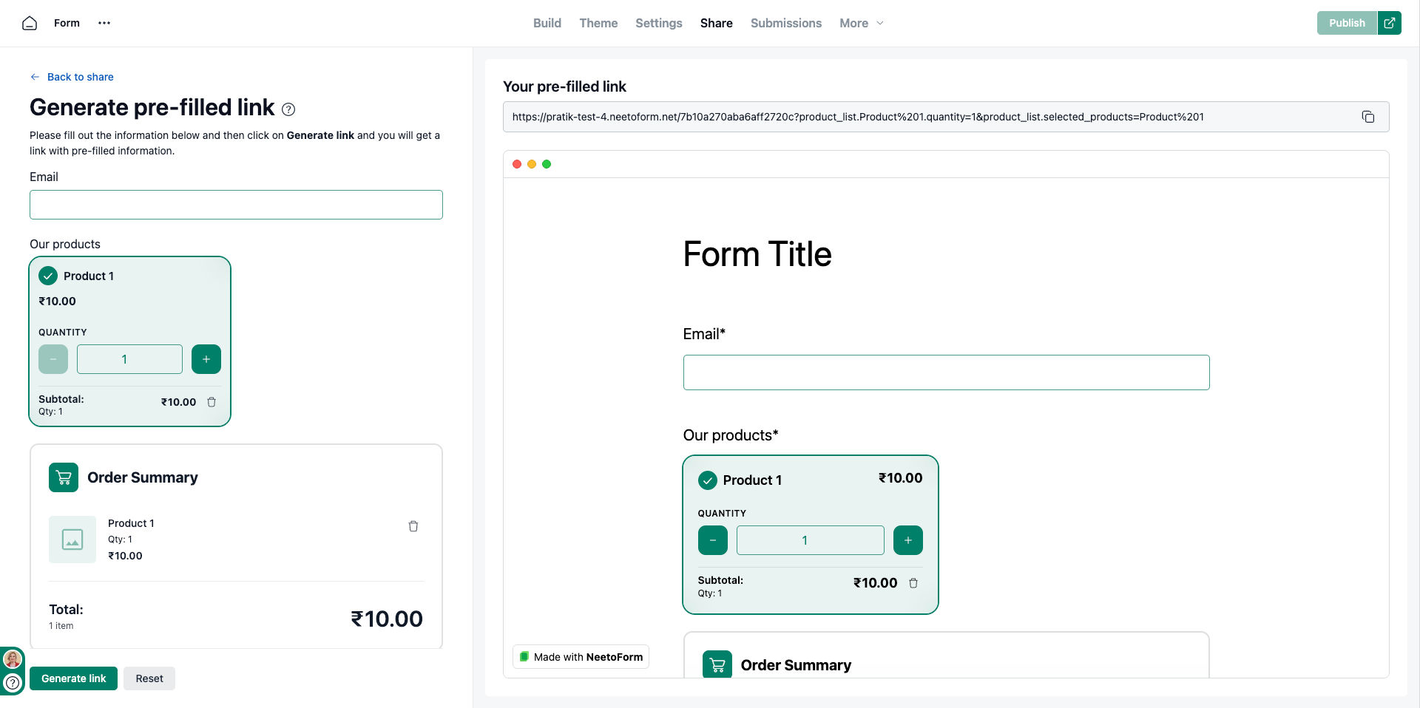Image resolution: width=1420 pixels, height=708 pixels.
Task: Click the yellow dot in preview window
Action: pyautogui.click(x=532, y=164)
